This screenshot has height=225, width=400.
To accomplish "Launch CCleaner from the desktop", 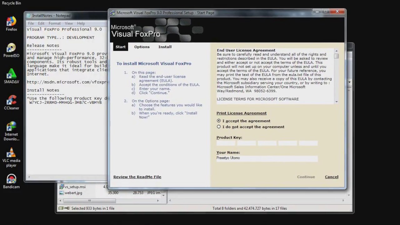I will coord(11,102).
